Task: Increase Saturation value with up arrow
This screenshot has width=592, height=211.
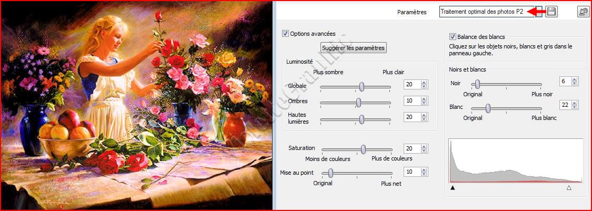Action: pyautogui.click(x=424, y=147)
